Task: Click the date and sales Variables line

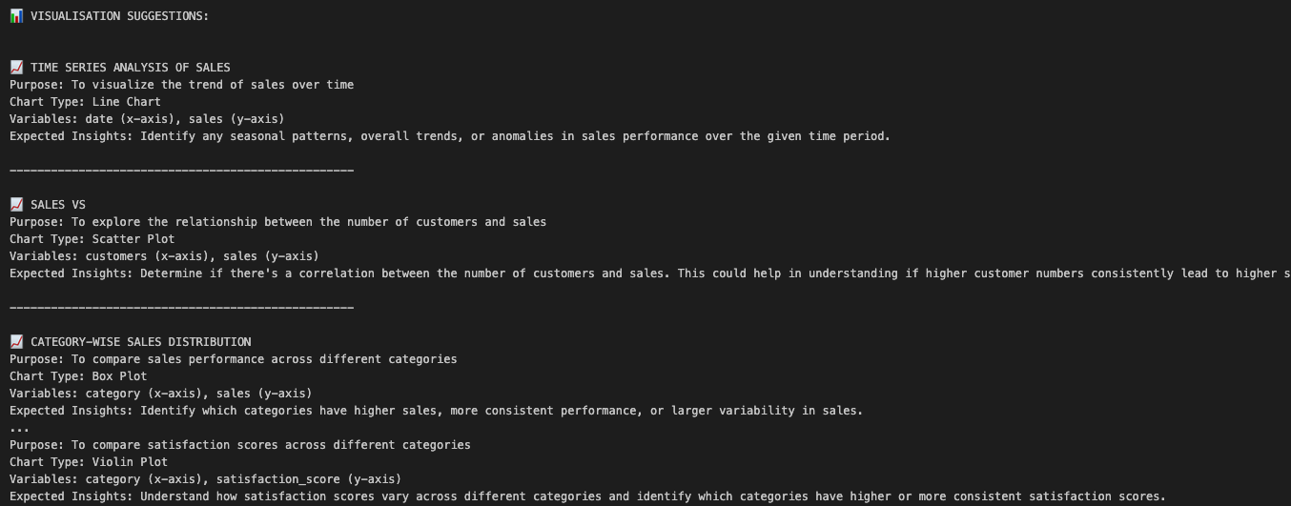Action: pos(147,119)
